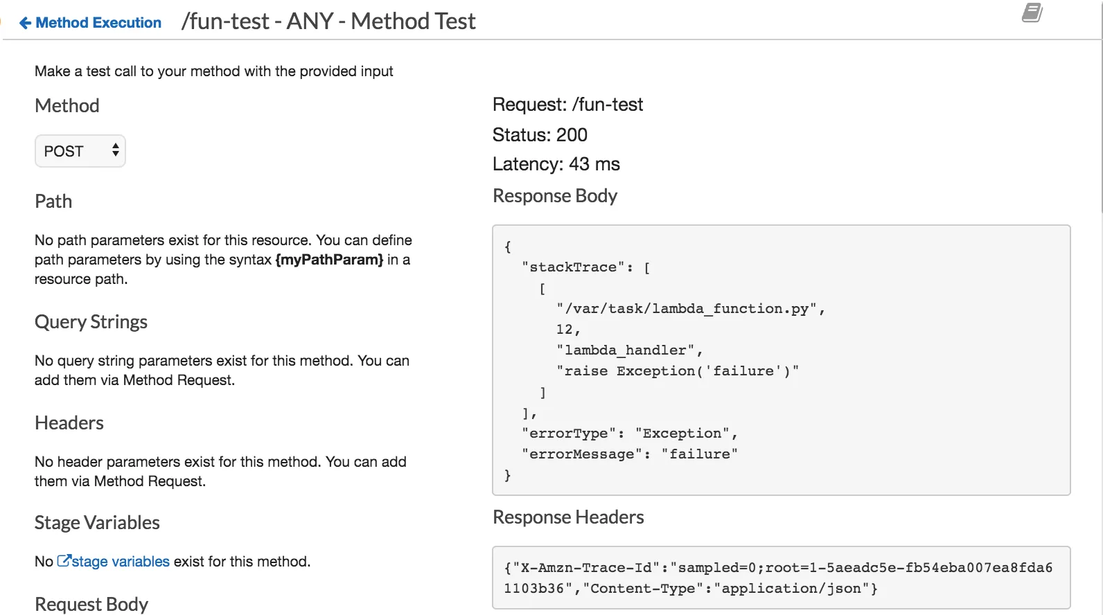Click the bold {myPathParam} text
This screenshot has height=615, width=1103.
click(329, 260)
